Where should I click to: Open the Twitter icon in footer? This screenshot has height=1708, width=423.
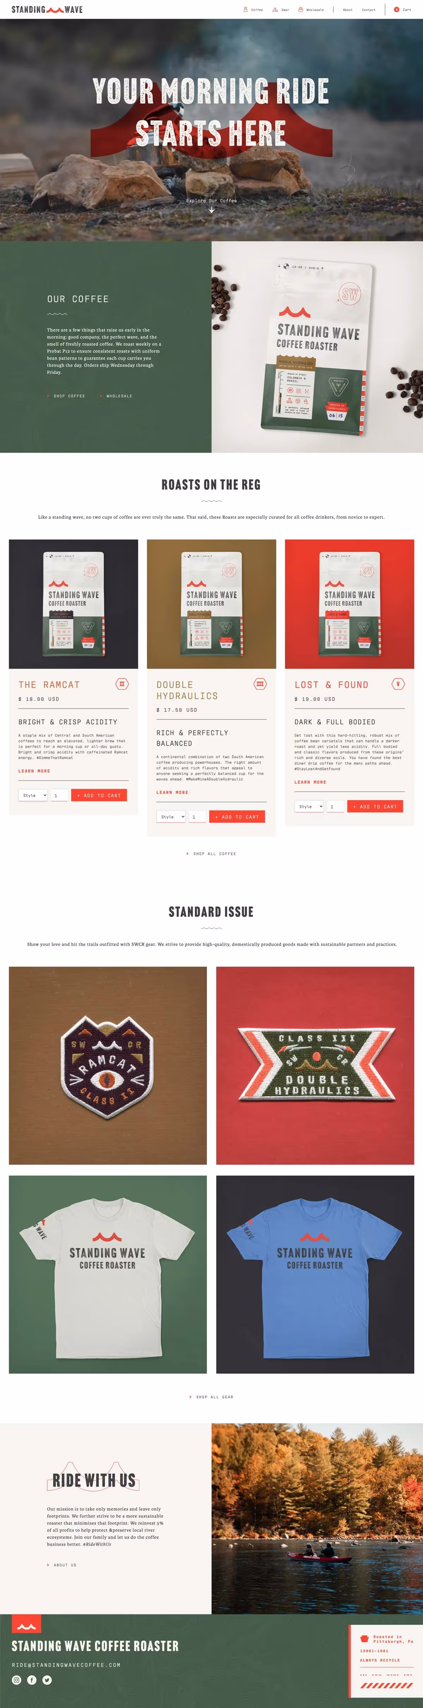(47, 1679)
